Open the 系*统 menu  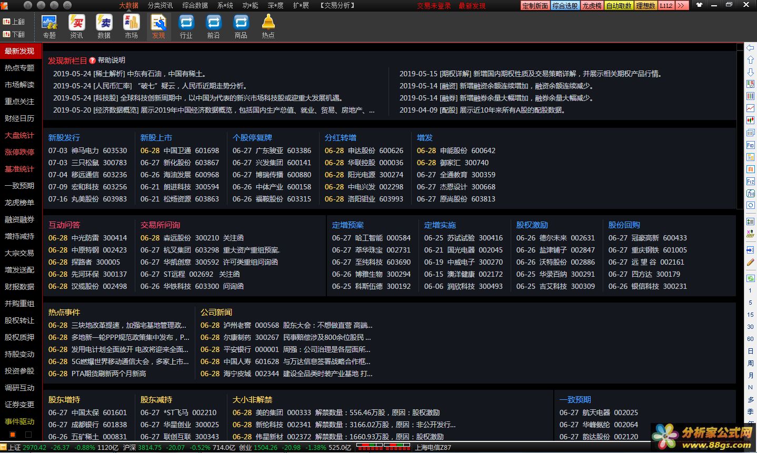tap(225, 5)
